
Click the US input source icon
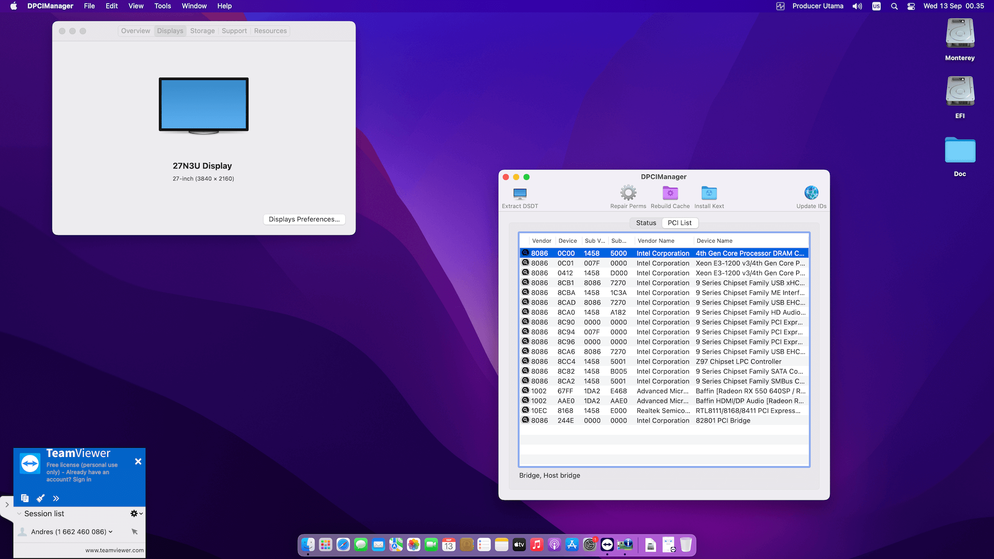(876, 6)
